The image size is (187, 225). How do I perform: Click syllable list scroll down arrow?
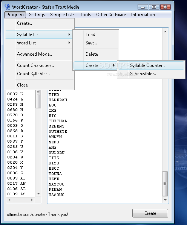[38, 193]
